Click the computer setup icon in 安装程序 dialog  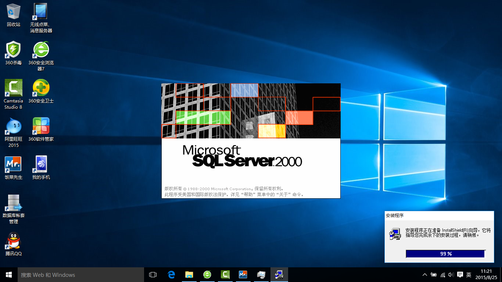click(395, 234)
